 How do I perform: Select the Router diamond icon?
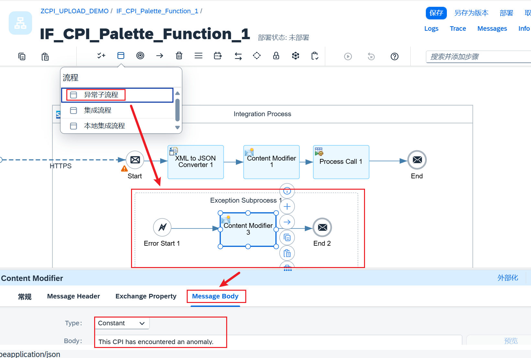click(257, 56)
